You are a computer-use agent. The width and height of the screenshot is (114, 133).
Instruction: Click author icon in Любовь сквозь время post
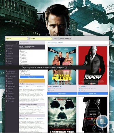[20, 87]
